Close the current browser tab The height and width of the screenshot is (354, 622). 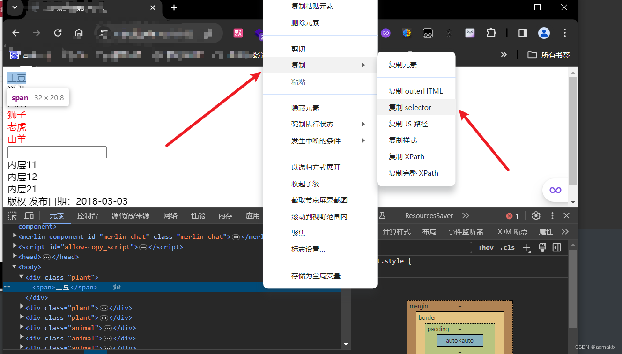click(x=153, y=7)
